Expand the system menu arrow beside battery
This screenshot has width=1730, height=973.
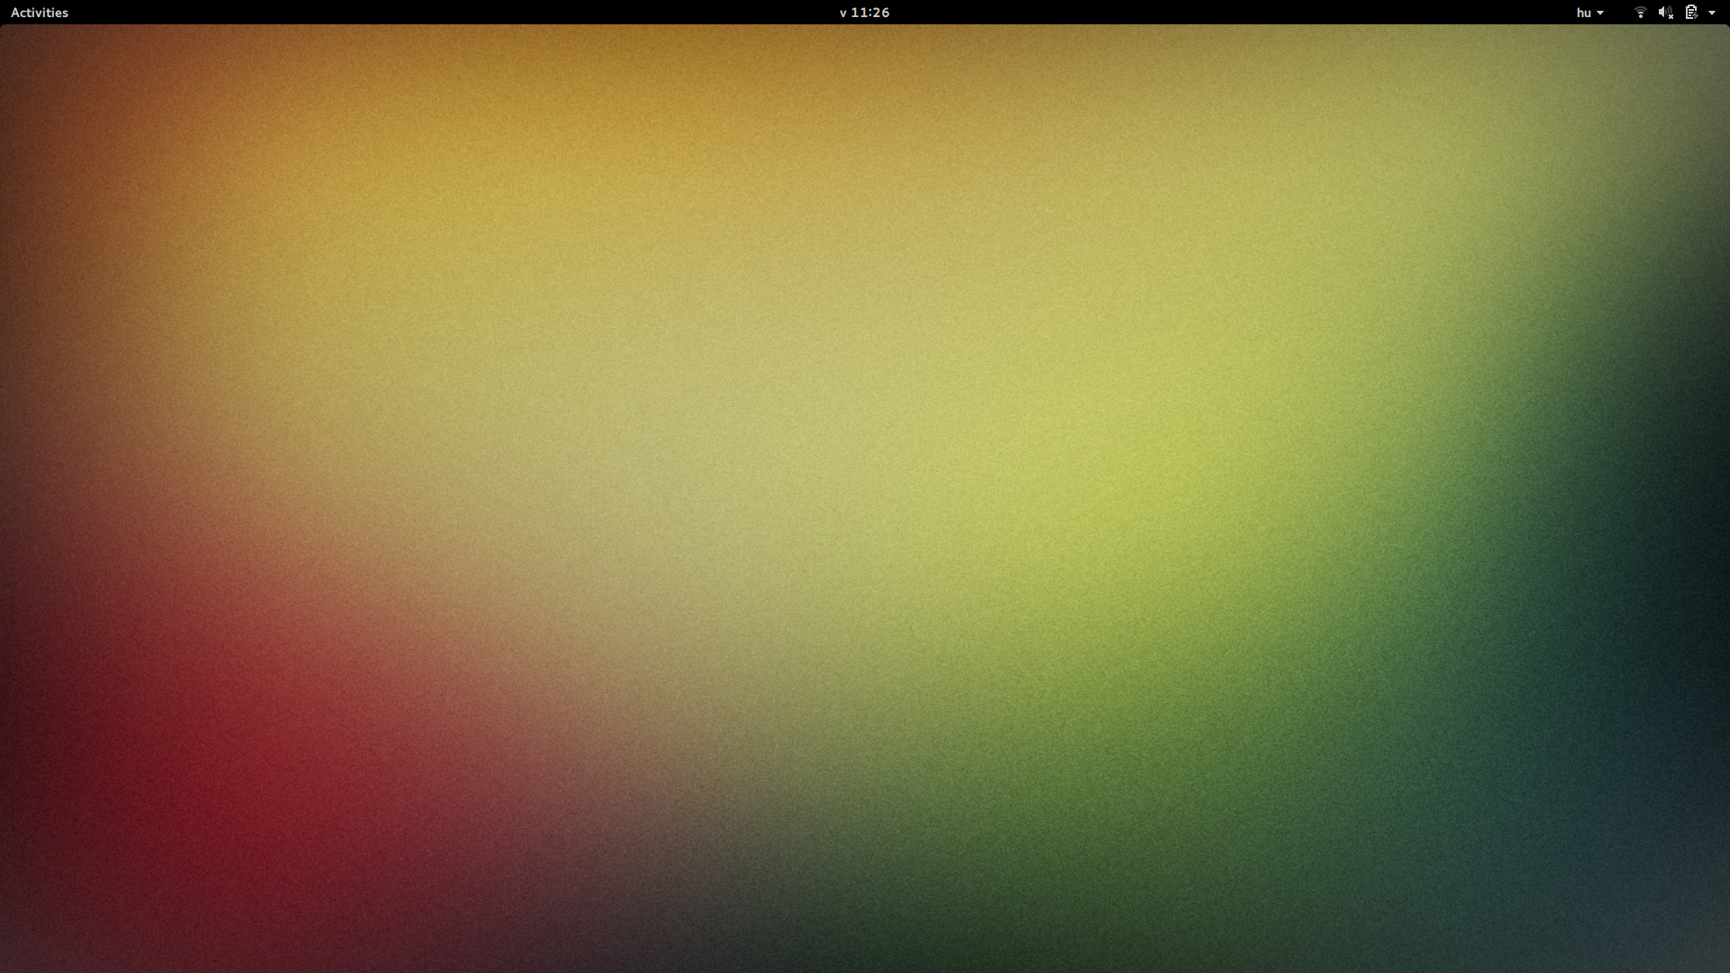[1712, 13]
